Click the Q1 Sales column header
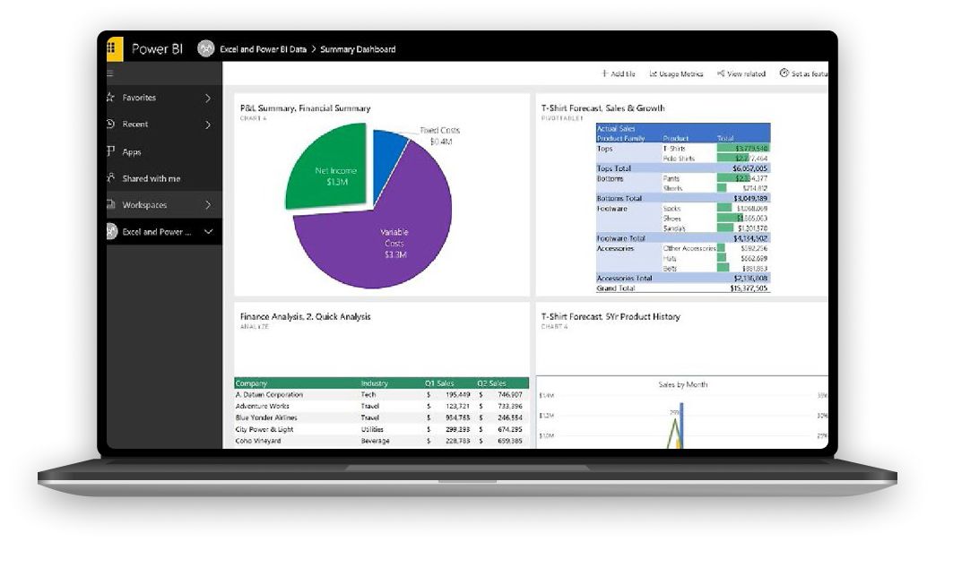979x576 pixels. [439, 383]
